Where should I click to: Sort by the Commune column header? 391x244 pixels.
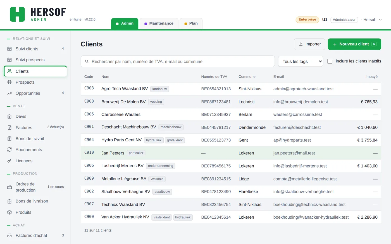pos(247,77)
